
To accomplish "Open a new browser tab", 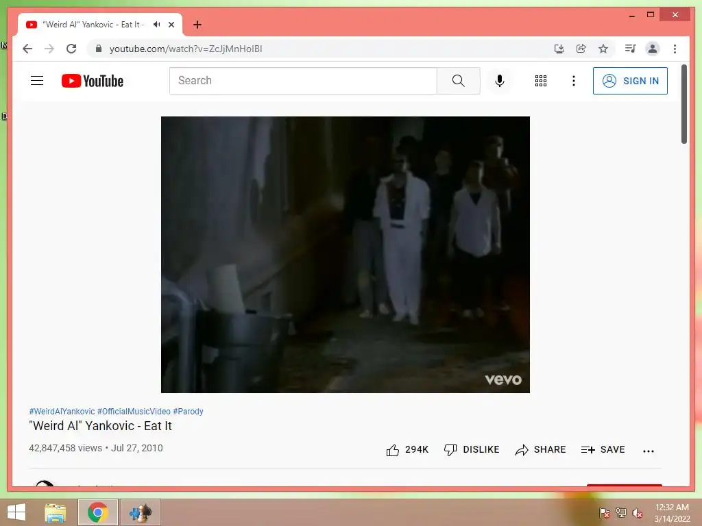I will (x=197, y=25).
